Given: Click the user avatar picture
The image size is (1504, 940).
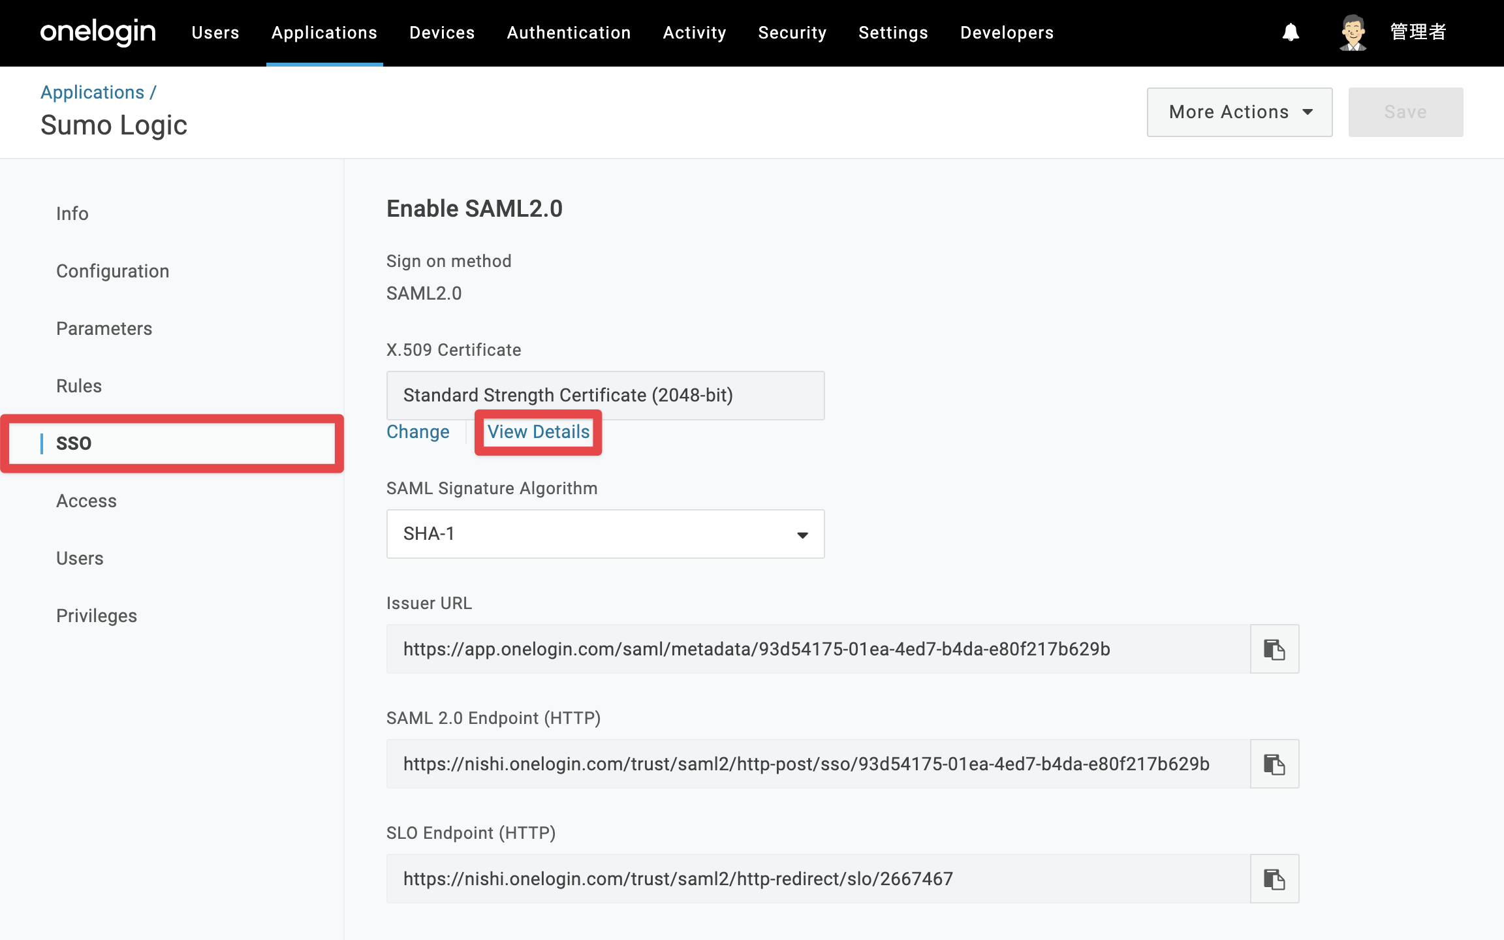Looking at the screenshot, I should [1353, 33].
